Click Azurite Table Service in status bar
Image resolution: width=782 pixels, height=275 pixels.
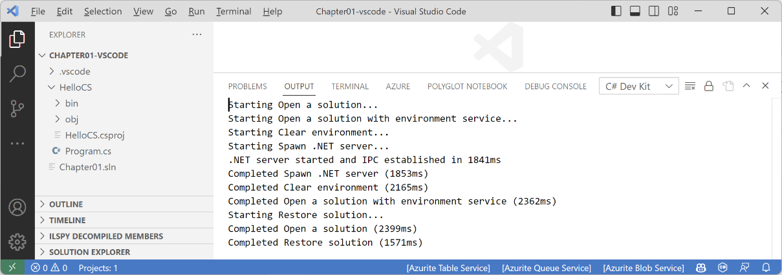pos(448,267)
